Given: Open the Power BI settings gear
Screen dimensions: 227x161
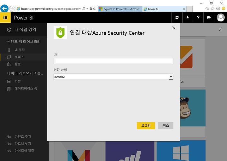Looking at the screenshot, I should coord(177,18).
